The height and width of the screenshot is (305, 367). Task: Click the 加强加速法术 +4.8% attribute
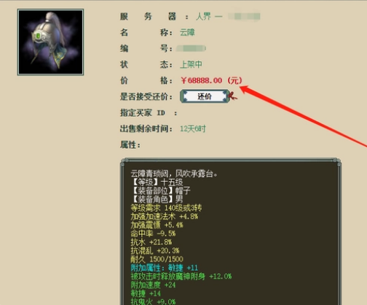pos(165,217)
